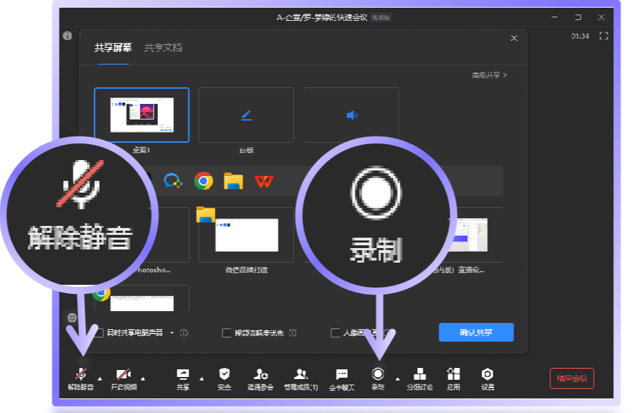The image size is (634, 413).
Task: Open Manage Members (管理成员) panel
Action: coord(301,374)
